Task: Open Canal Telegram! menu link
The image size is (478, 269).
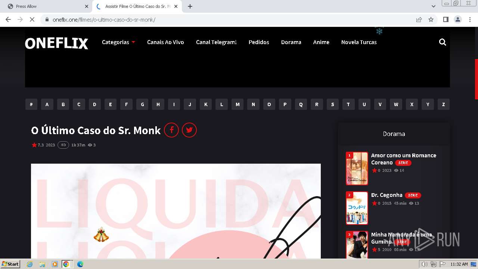Action: click(x=216, y=42)
